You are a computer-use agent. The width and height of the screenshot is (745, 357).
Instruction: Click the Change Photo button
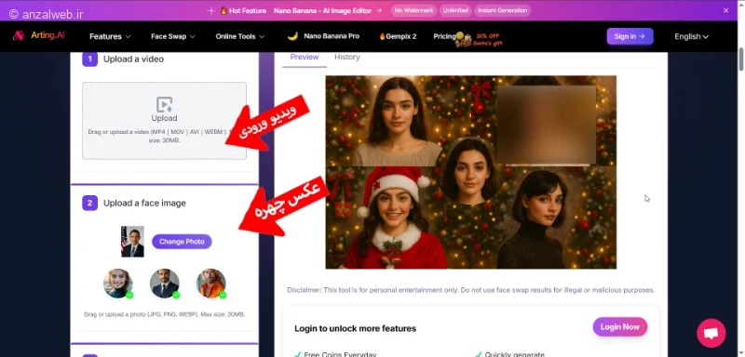pos(182,242)
